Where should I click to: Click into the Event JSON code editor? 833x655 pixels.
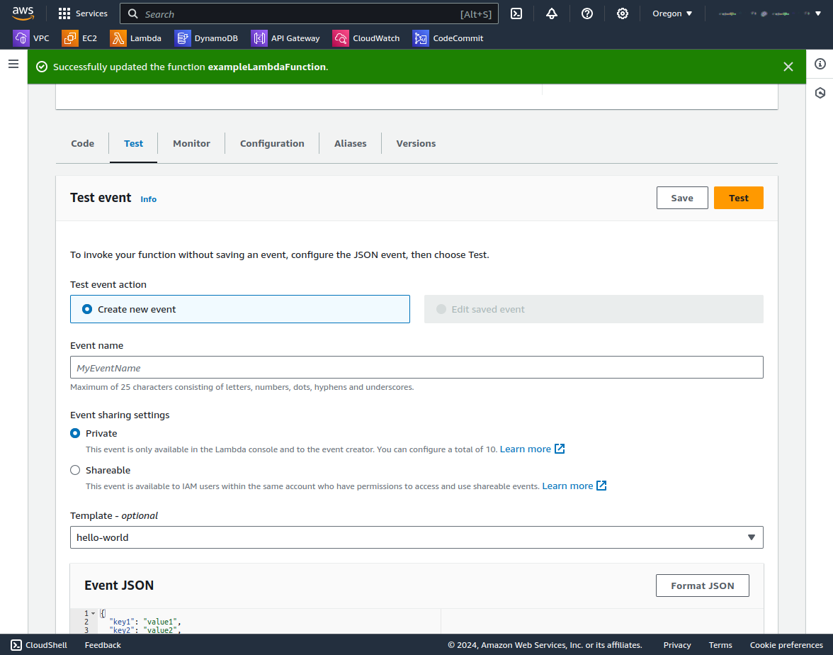[416, 621]
